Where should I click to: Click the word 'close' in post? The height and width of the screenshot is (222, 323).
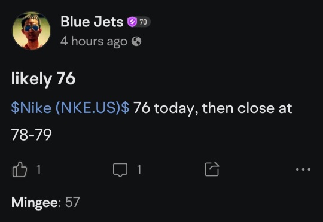[x=256, y=108]
